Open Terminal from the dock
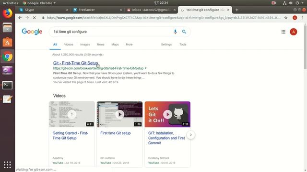 pyautogui.click(x=8, y=85)
